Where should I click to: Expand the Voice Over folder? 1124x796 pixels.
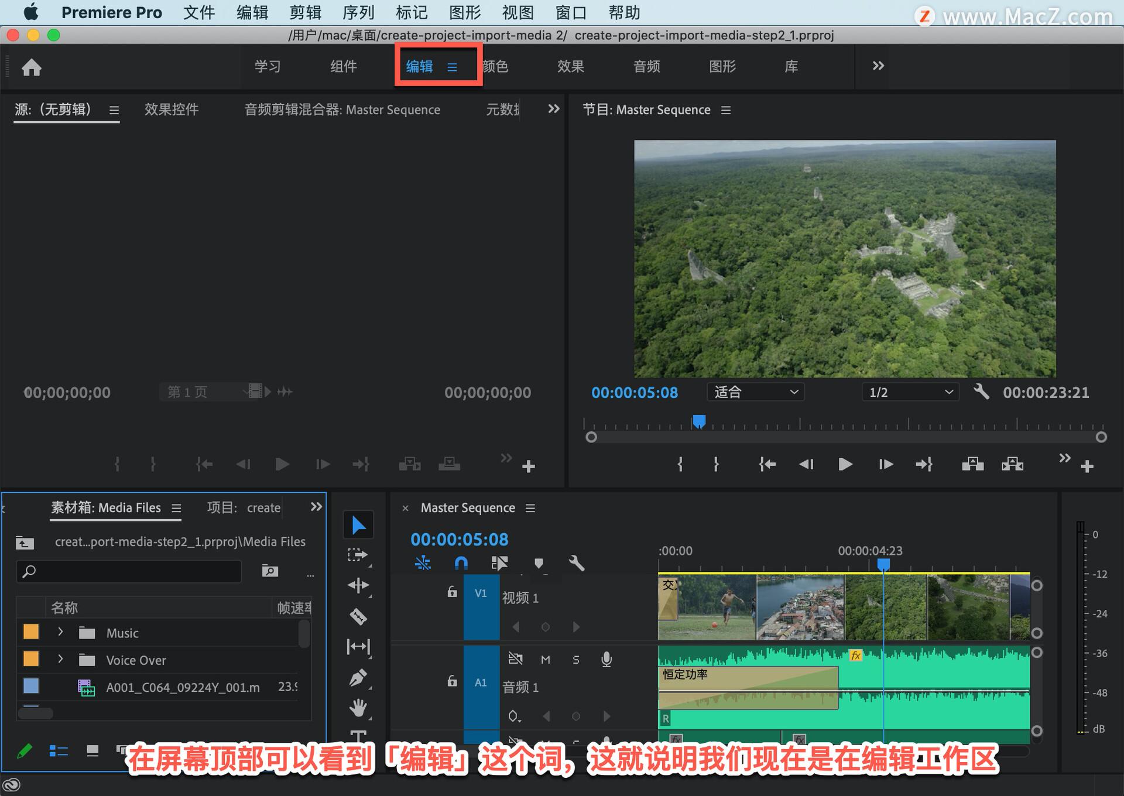click(60, 659)
